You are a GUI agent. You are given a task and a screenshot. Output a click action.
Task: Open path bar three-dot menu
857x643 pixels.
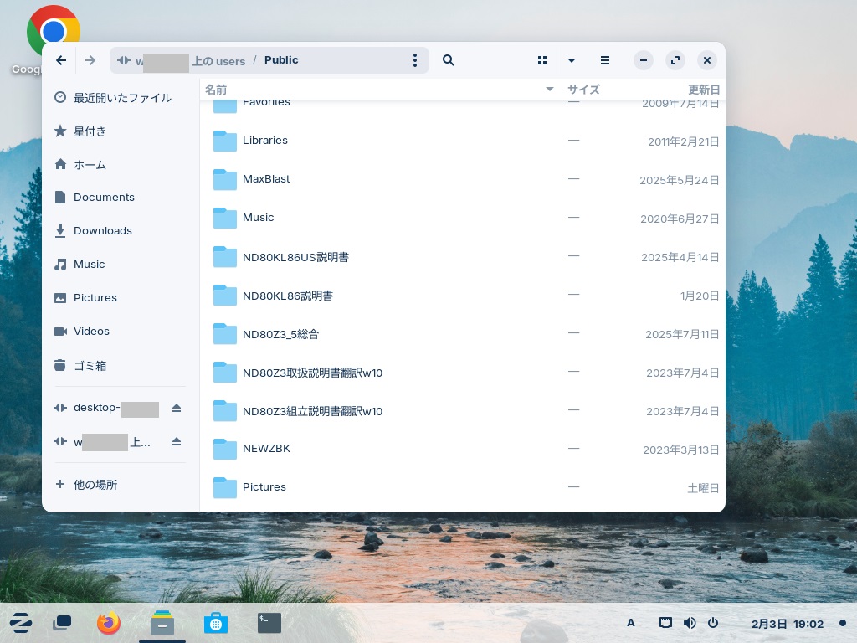415,60
